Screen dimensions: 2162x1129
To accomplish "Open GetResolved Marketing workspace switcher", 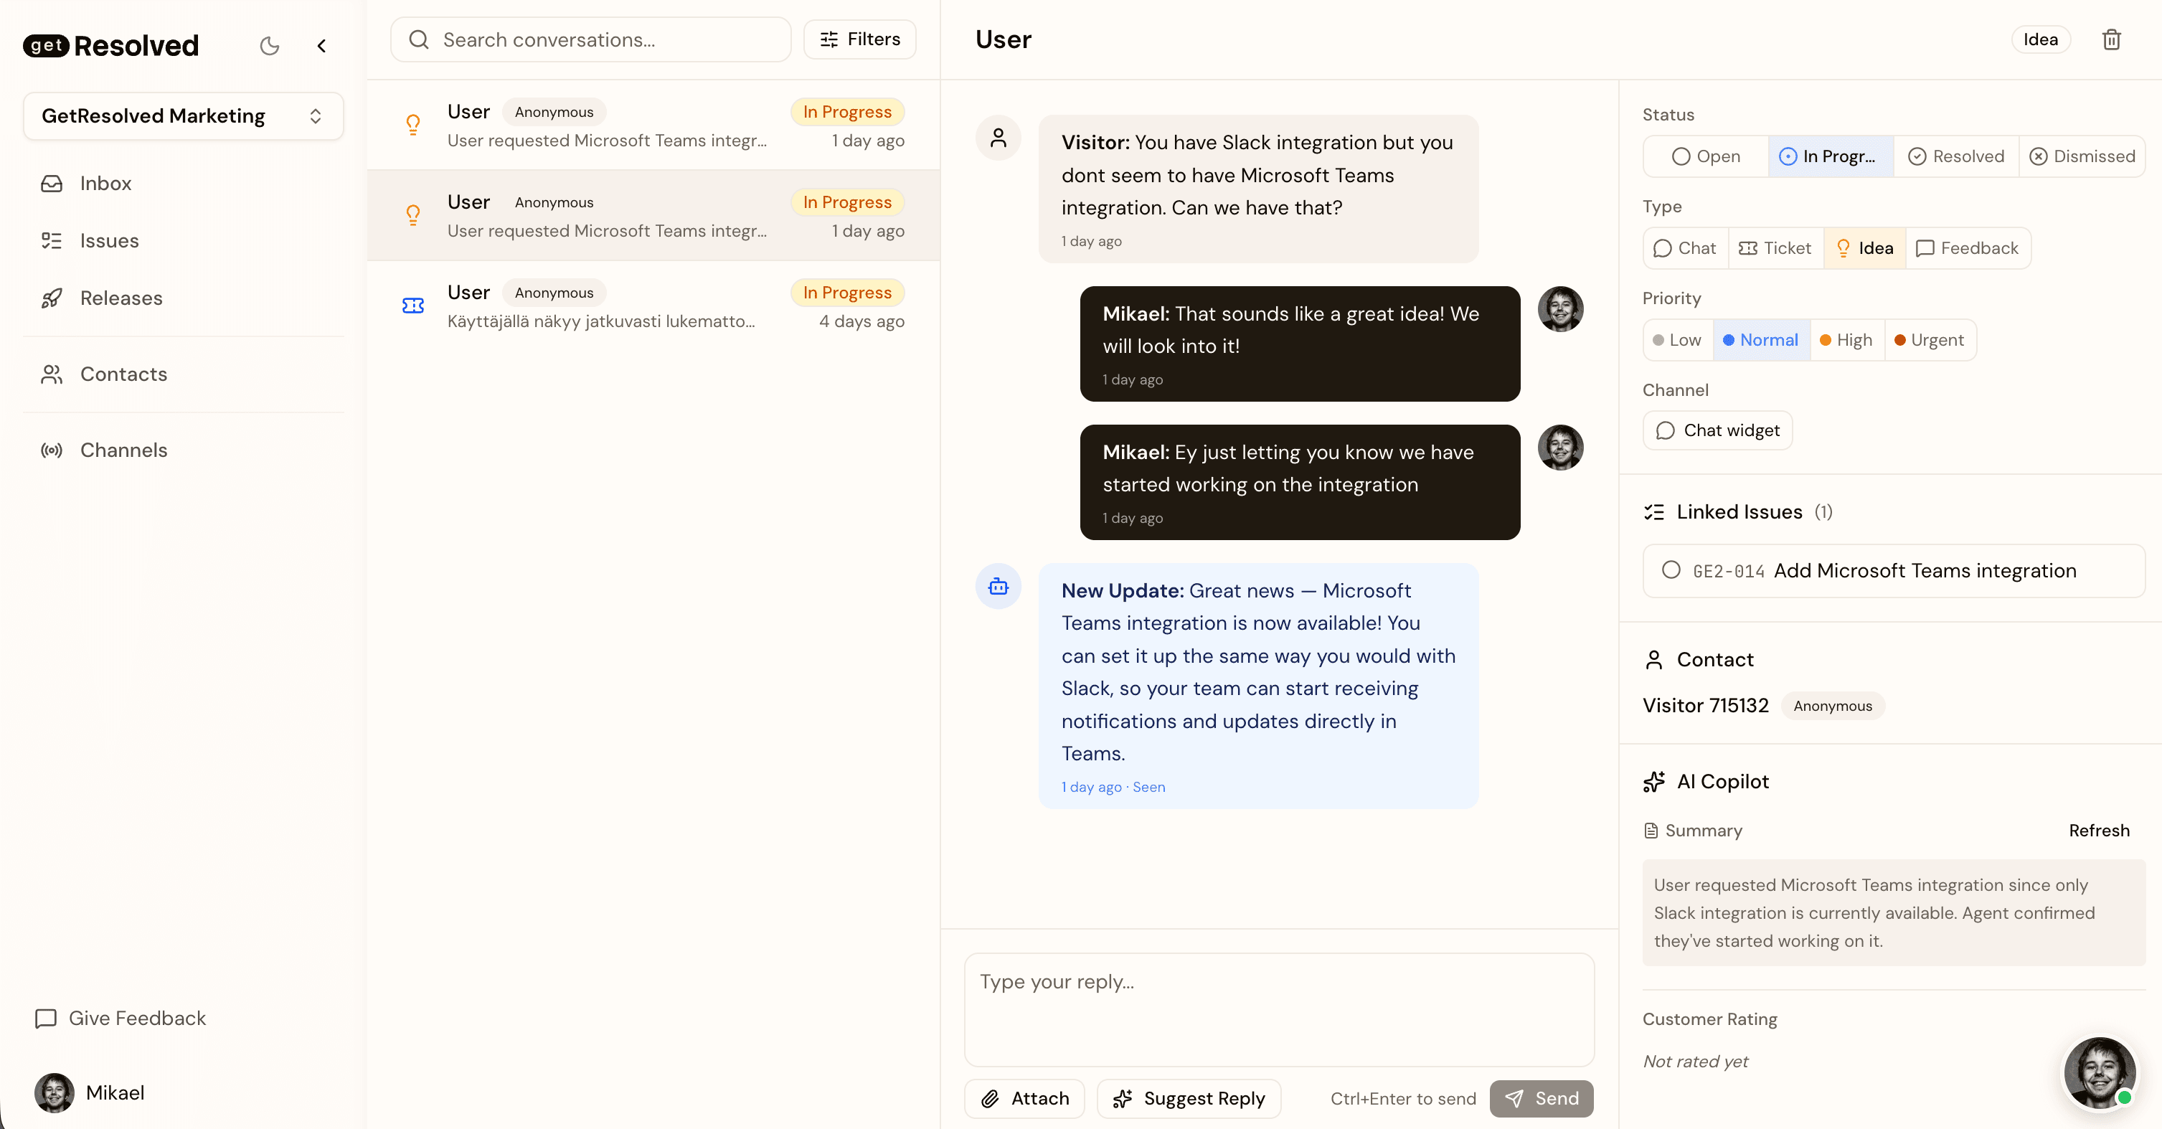I will coord(183,115).
